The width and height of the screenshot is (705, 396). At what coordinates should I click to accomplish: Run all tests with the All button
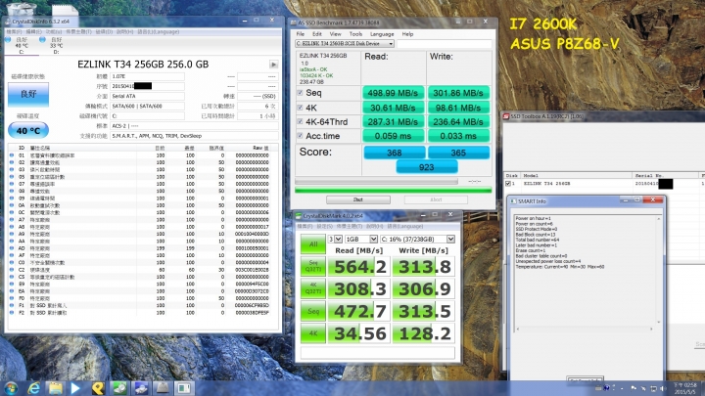[x=313, y=244]
